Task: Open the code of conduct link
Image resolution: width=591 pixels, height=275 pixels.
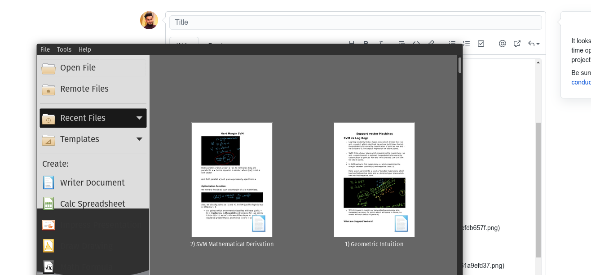Action: tap(581, 82)
